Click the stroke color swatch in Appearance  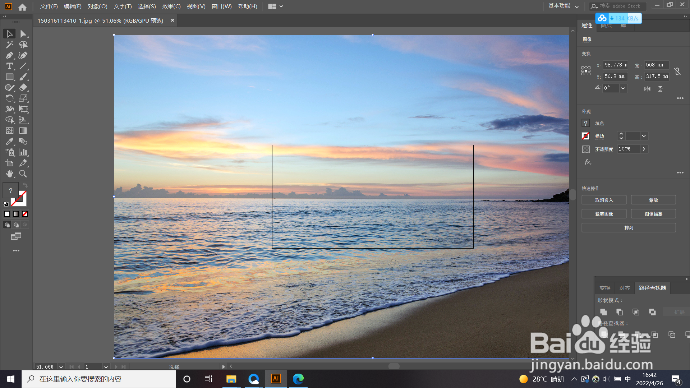coord(586,136)
